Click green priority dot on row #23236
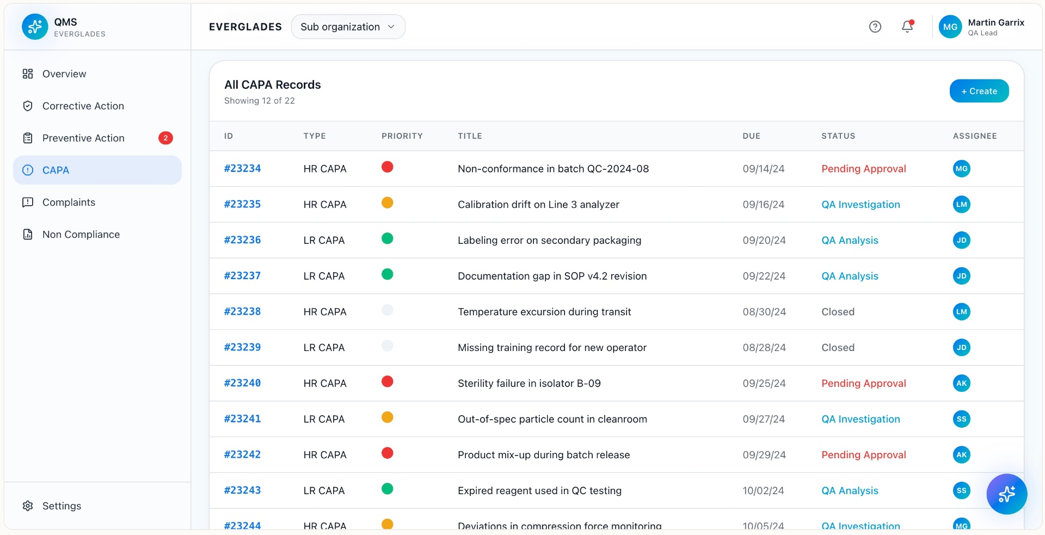Screen dimensions: 1045x535 (x=387, y=238)
